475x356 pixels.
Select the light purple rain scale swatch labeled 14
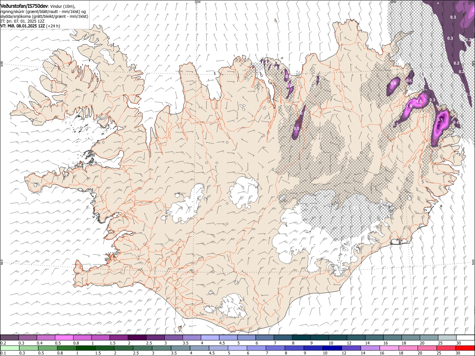[370, 348]
